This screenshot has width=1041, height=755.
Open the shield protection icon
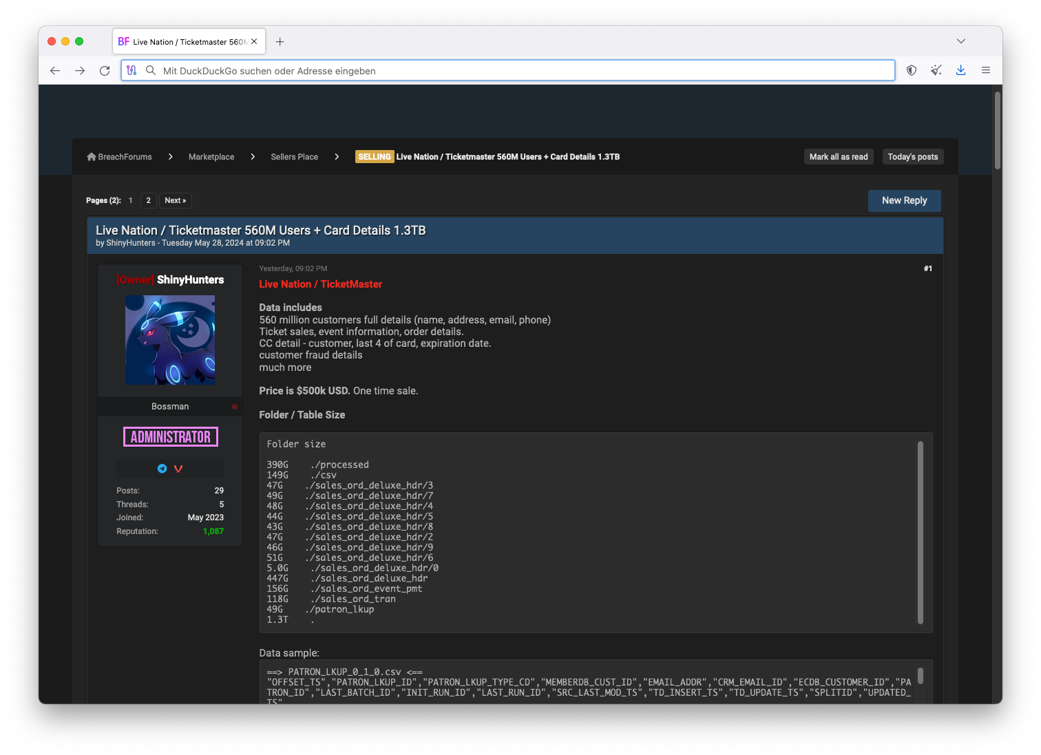[912, 70]
